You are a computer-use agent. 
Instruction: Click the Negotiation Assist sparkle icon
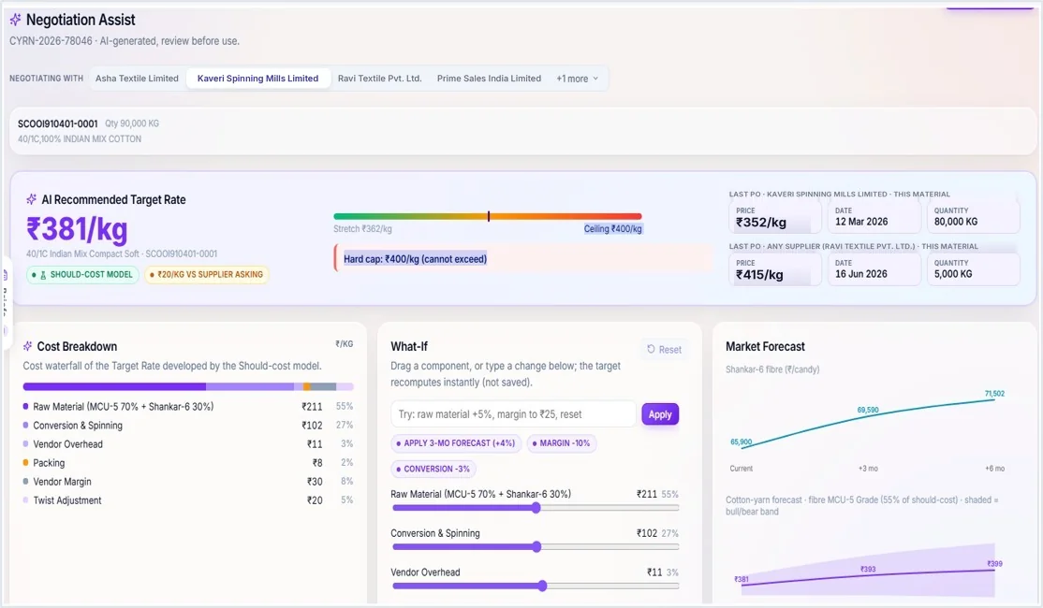15,20
